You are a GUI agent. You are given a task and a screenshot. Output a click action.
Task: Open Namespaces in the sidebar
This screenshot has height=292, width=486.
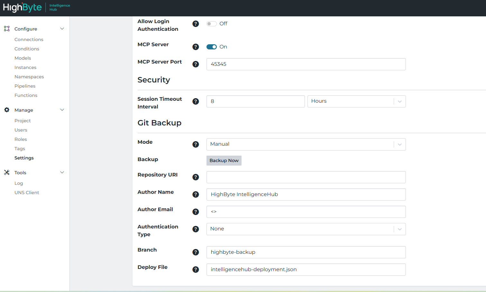click(29, 77)
